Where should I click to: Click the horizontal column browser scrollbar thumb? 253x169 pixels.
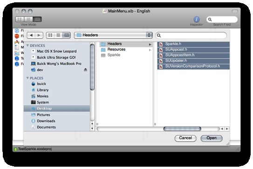tap(182, 128)
